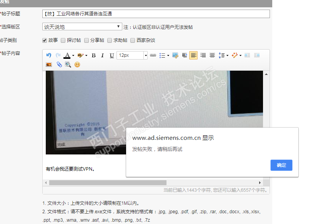
Task: Check the 求助帖 category checkbox
Action: click(110, 40)
